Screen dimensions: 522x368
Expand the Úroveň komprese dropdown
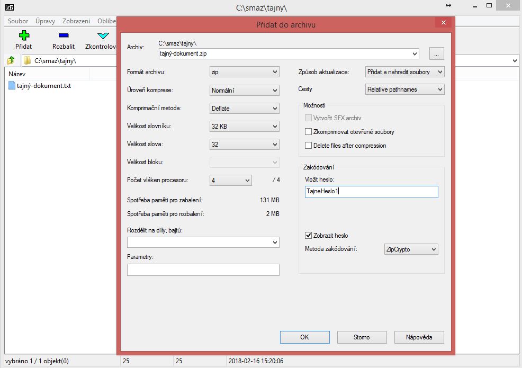(245, 91)
